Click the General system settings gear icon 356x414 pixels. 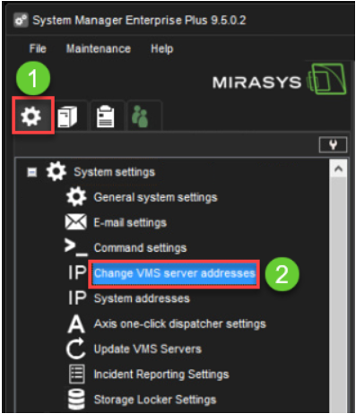pyautogui.click(x=76, y=197)
